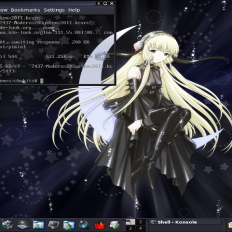Close the Konsole window

click(112, 3)
